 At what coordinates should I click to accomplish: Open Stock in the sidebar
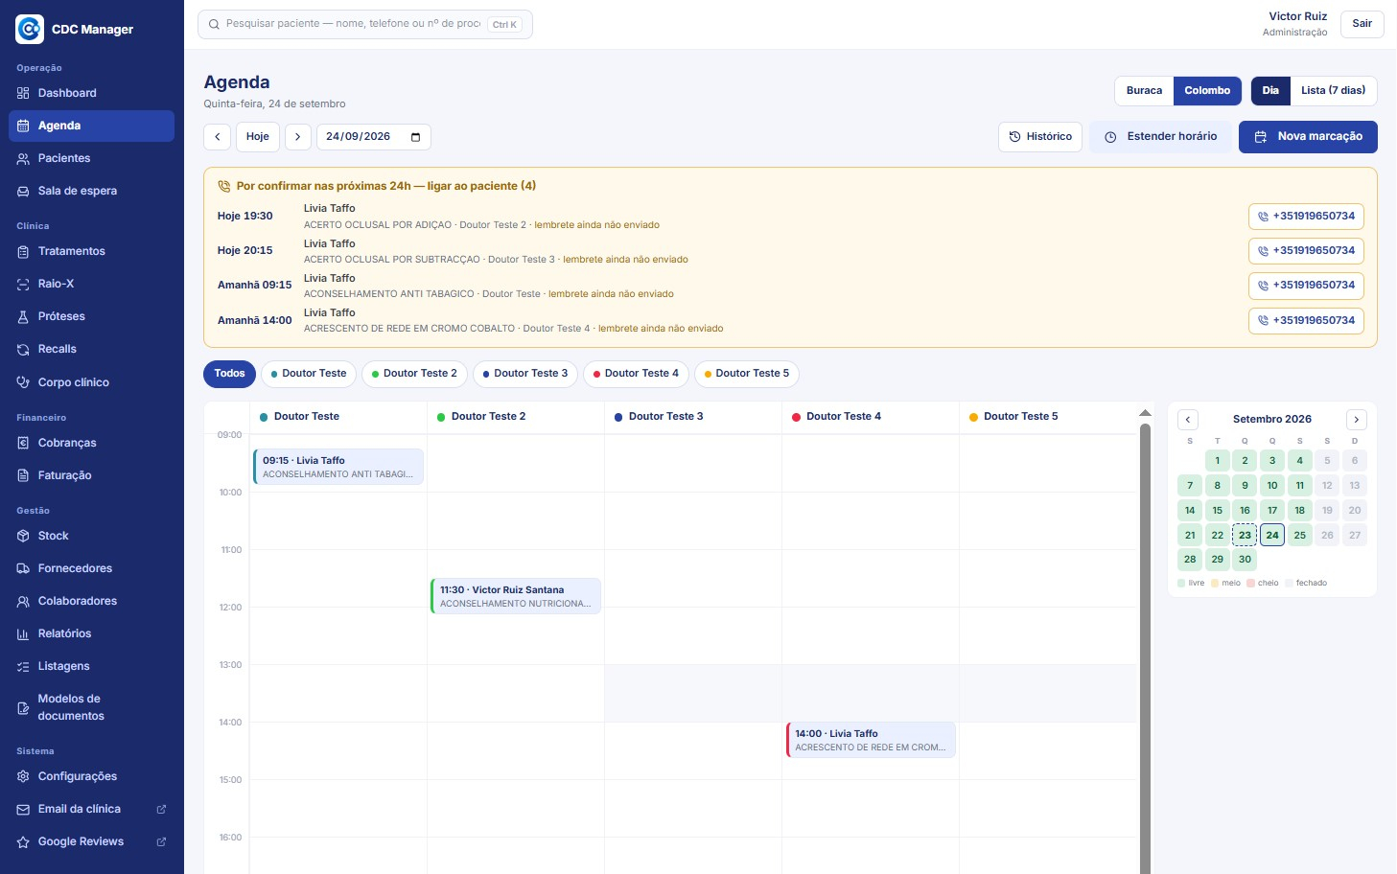coord(92,536)
